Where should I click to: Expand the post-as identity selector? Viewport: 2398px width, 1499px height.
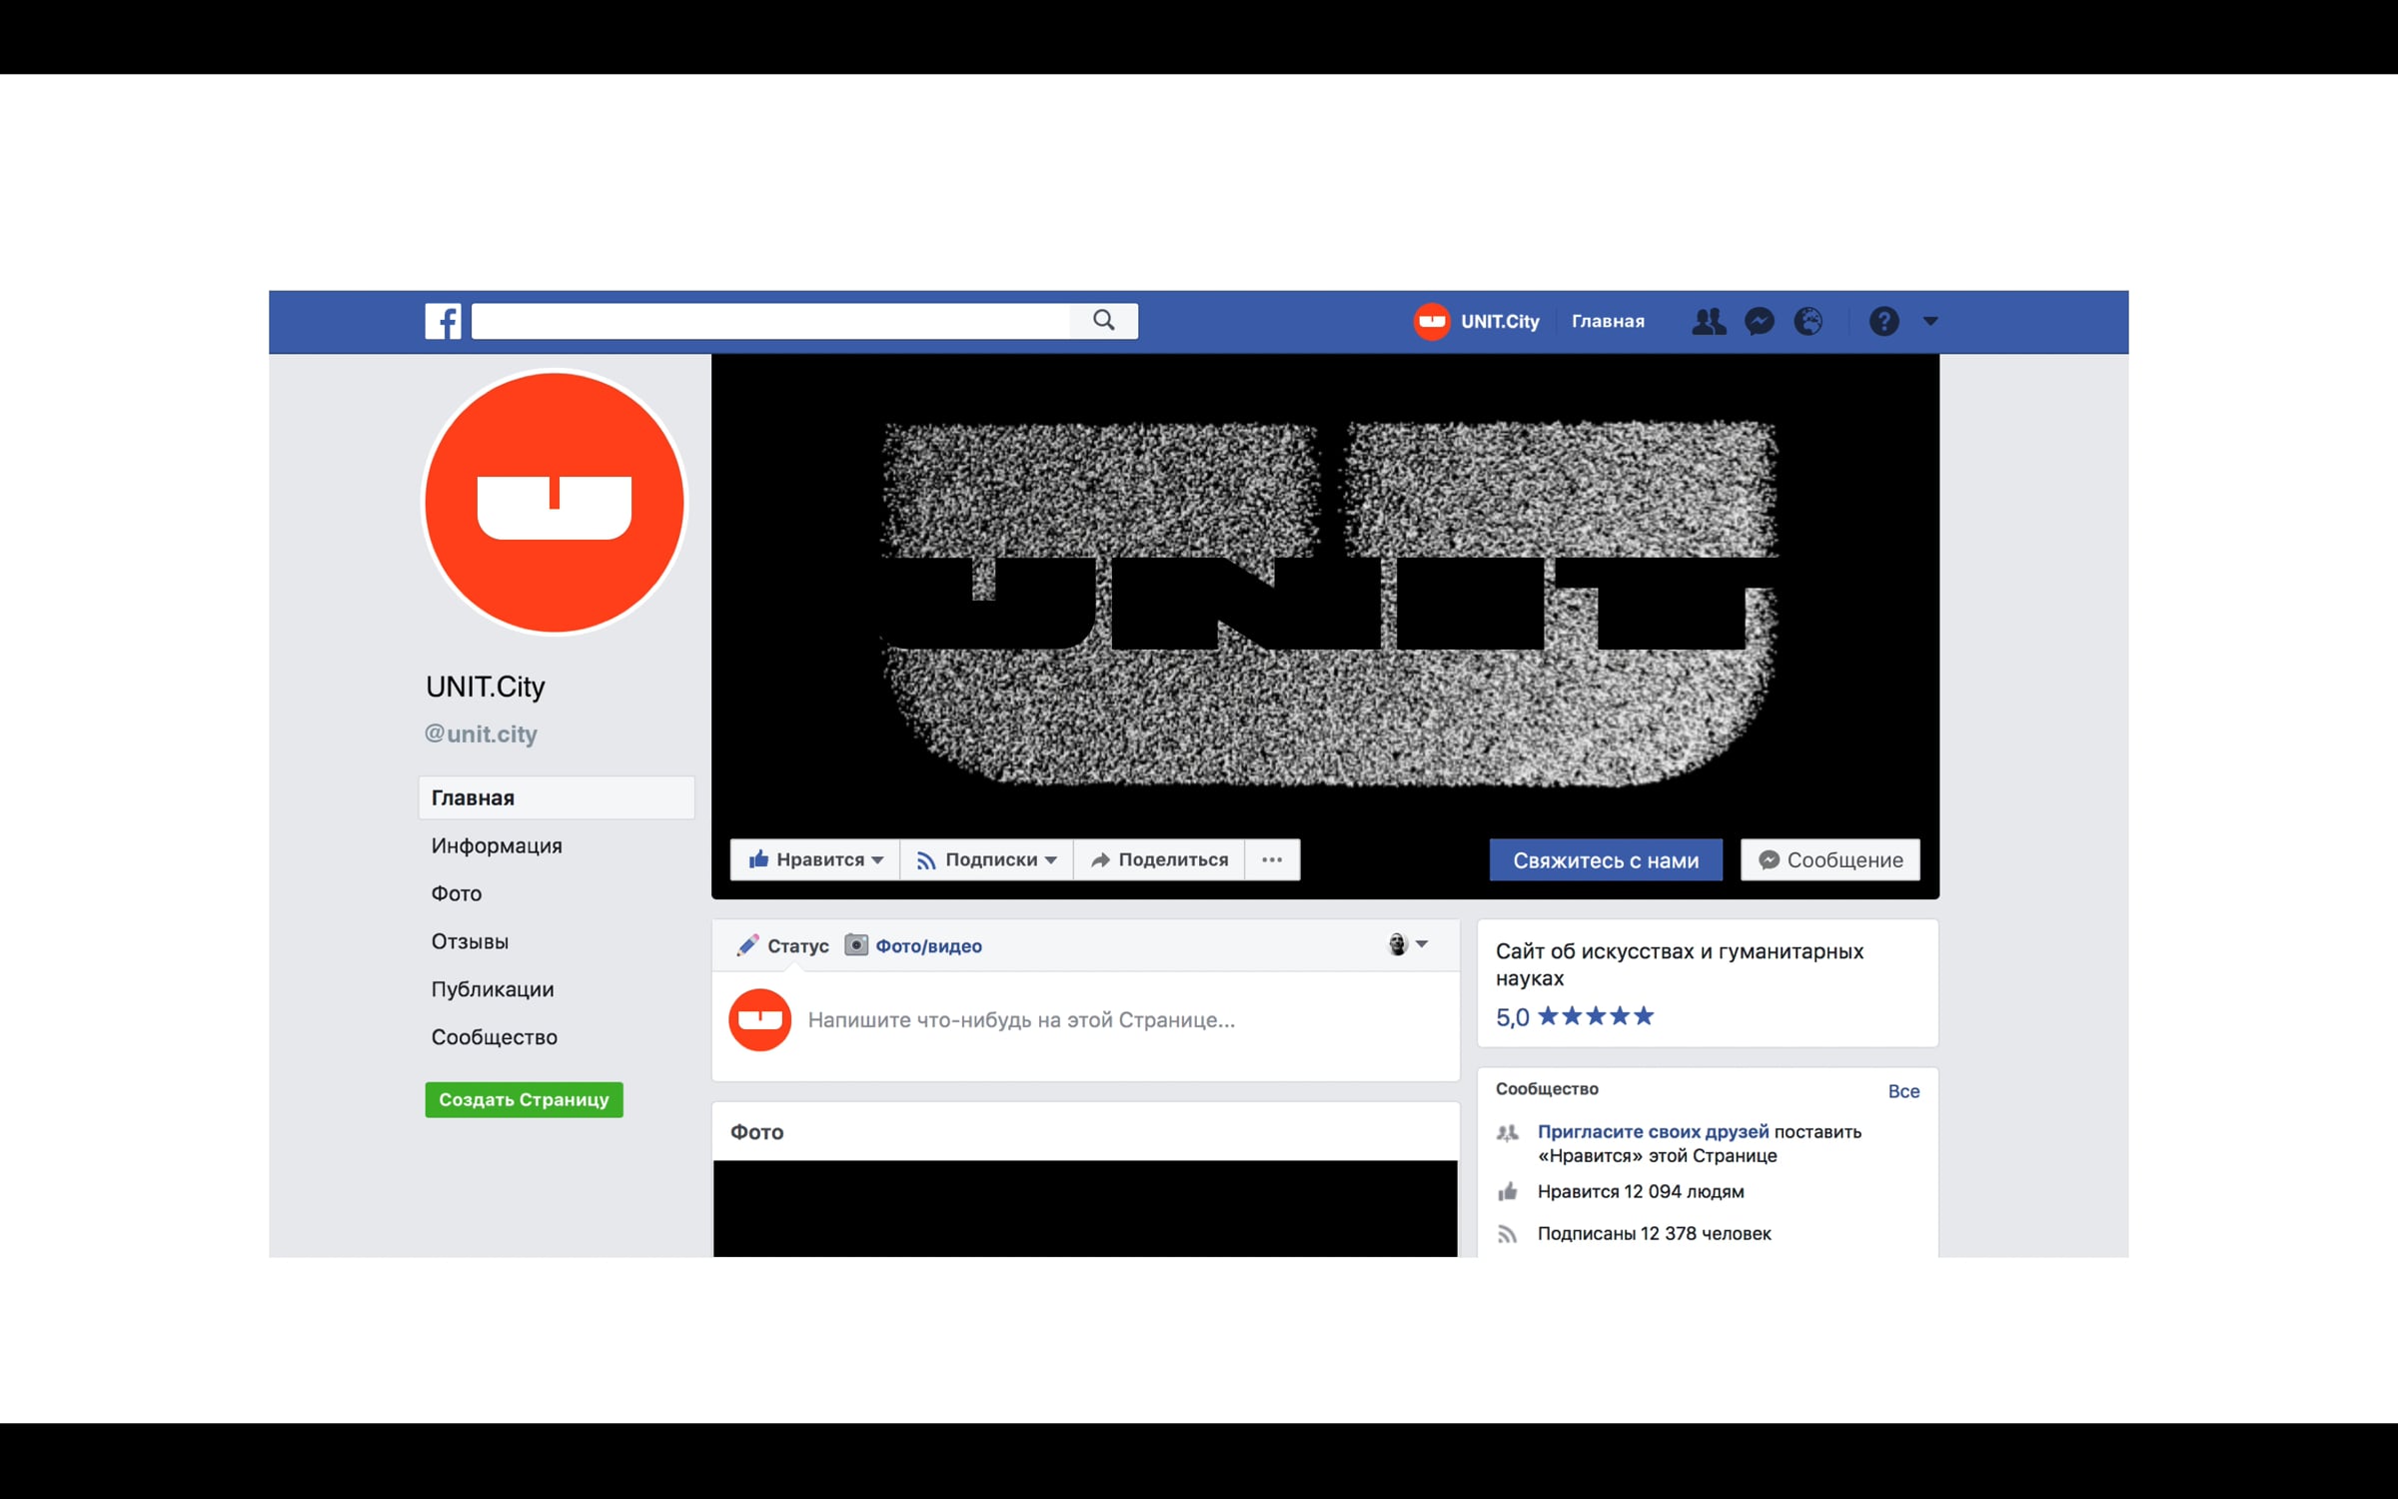point(1408,944)
